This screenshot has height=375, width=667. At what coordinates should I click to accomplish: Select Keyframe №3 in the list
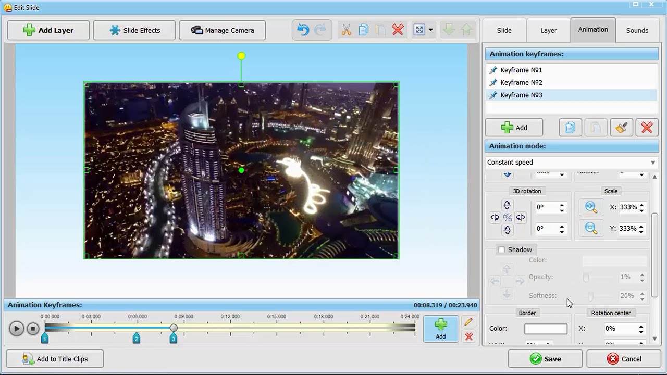click(572, 95)
